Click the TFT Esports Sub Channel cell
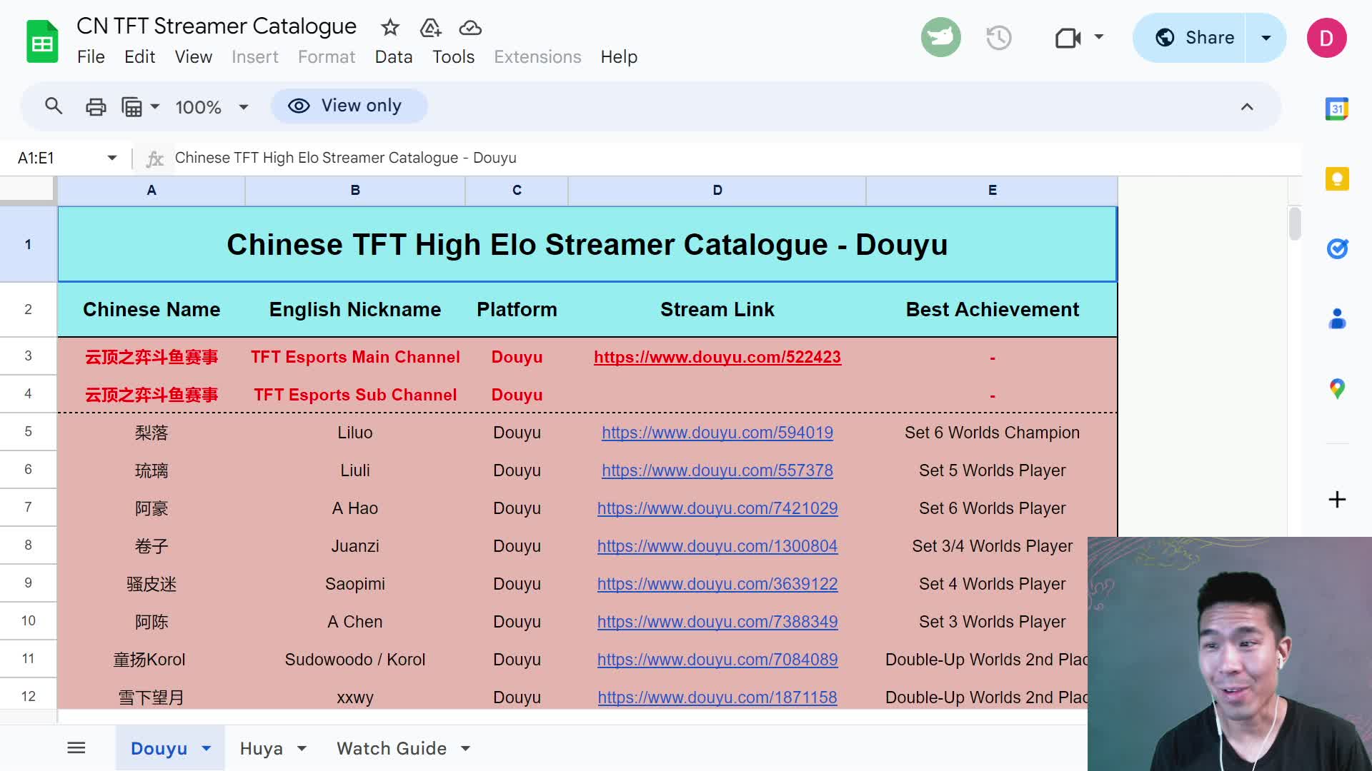The image size is (1372, 771). click(x=354, y=395)
